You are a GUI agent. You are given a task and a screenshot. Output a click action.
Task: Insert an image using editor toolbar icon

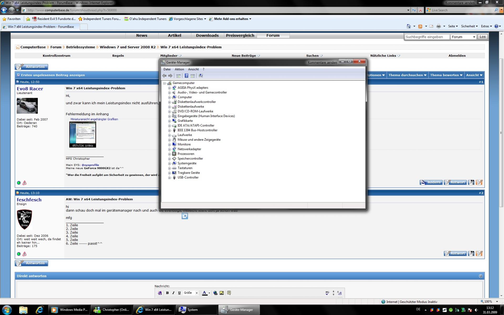[222, 293]
